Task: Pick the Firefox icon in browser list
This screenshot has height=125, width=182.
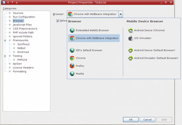Action: click(72, 66)
